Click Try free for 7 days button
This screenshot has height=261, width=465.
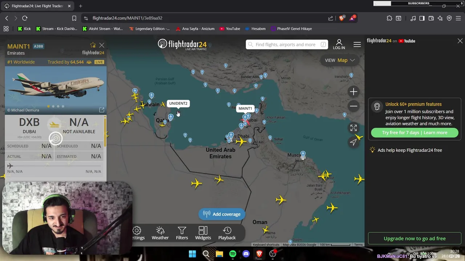415,133
